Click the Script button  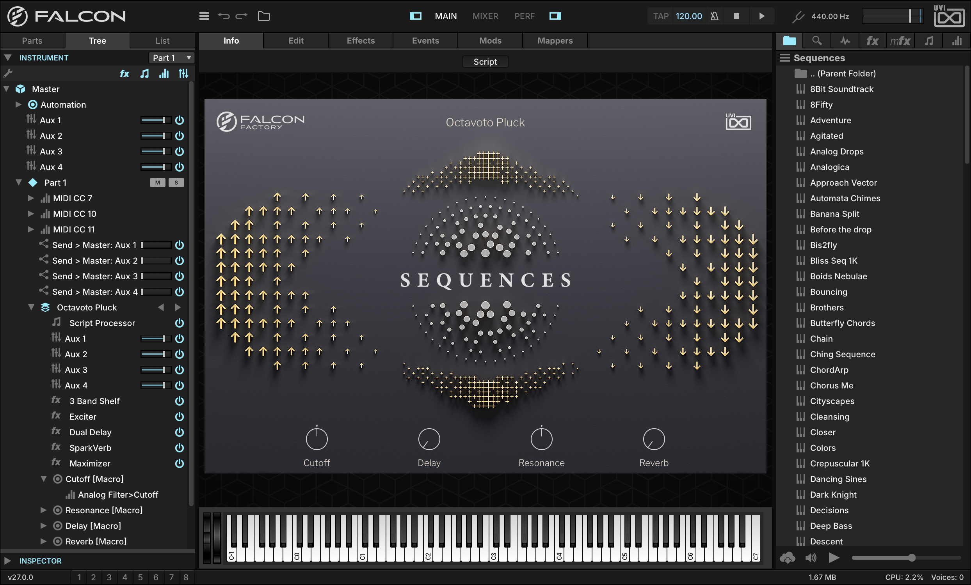485,62
